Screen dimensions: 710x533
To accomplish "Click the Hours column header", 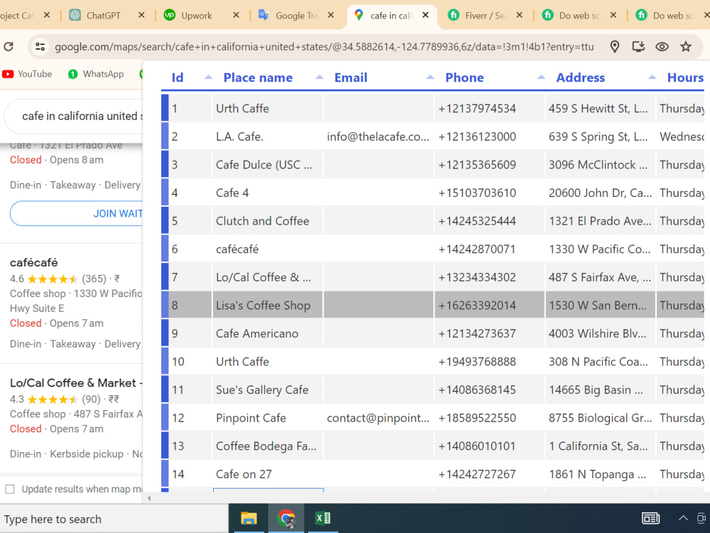I will coord(685,77).
